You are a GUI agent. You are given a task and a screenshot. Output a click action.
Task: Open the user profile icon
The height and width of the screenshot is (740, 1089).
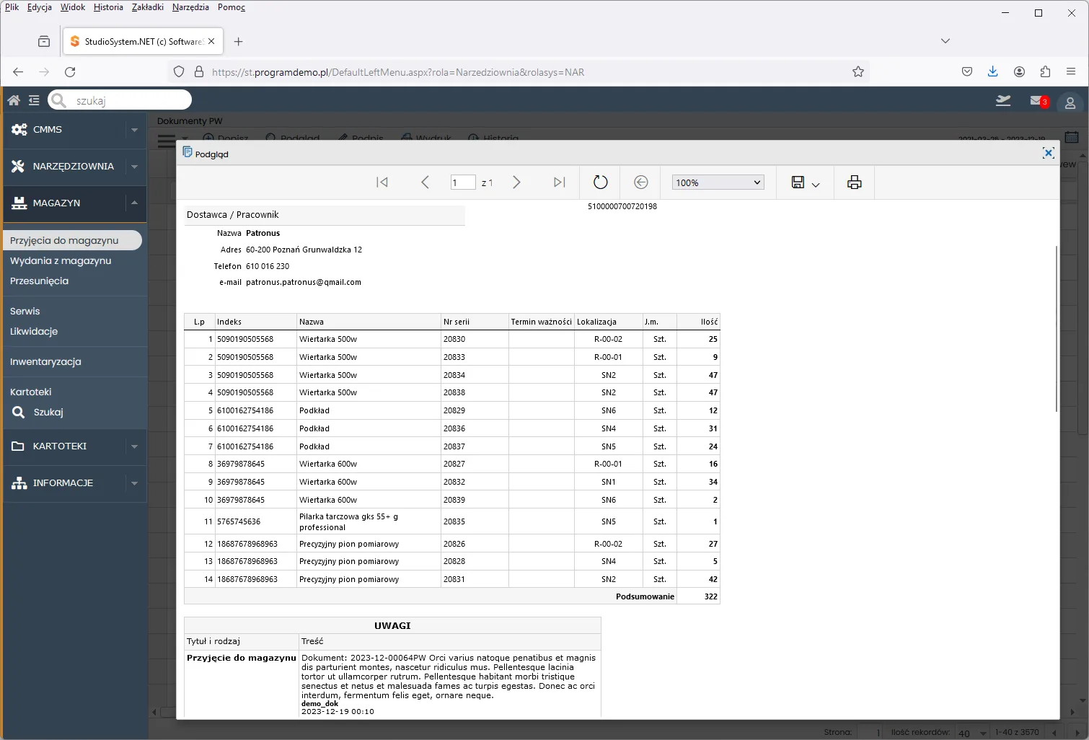[x=1070, y=103]
